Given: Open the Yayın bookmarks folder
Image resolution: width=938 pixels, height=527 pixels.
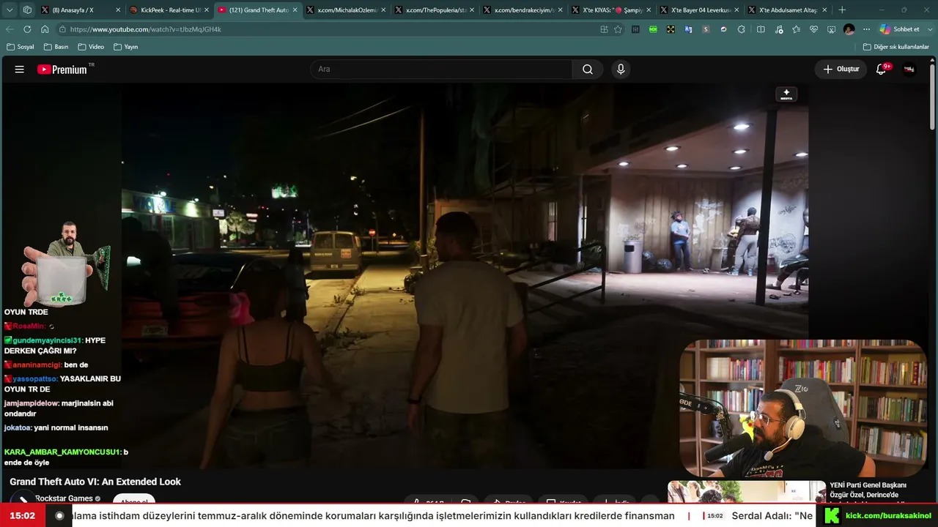Looking at the screenshot, I should click(x=126, y=47).
